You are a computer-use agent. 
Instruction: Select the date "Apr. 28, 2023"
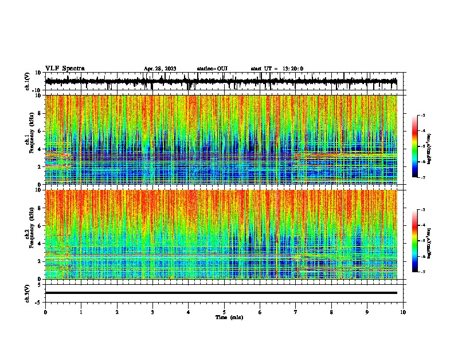160,69
